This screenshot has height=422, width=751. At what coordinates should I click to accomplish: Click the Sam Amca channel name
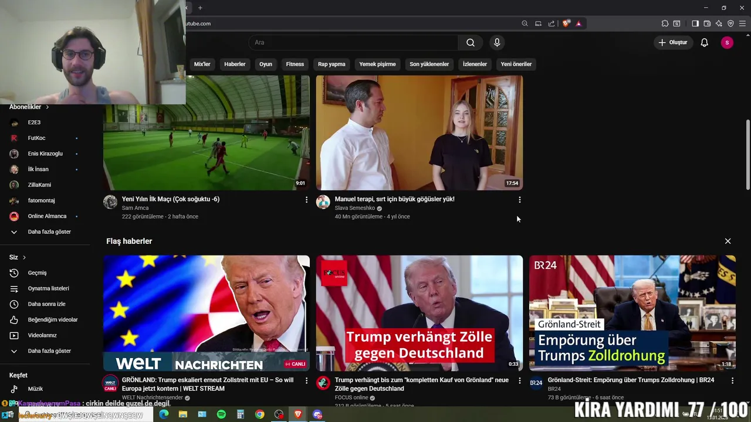[x=135, y=208]
